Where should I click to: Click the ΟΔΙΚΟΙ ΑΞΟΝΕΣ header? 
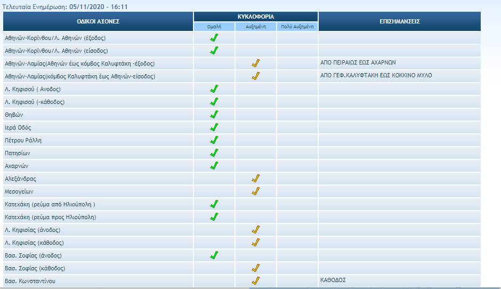tap(98, 21)
